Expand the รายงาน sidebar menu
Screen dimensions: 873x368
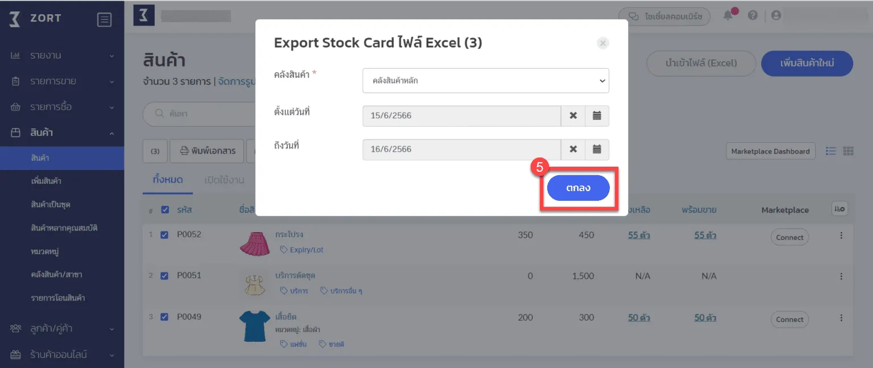(x=62, y=56)
